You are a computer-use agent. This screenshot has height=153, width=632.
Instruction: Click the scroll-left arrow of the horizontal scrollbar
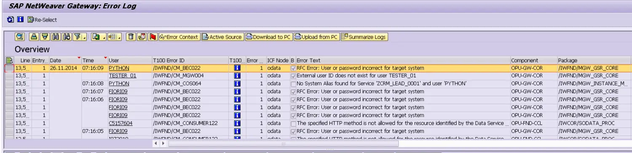[x=156, y=143]
